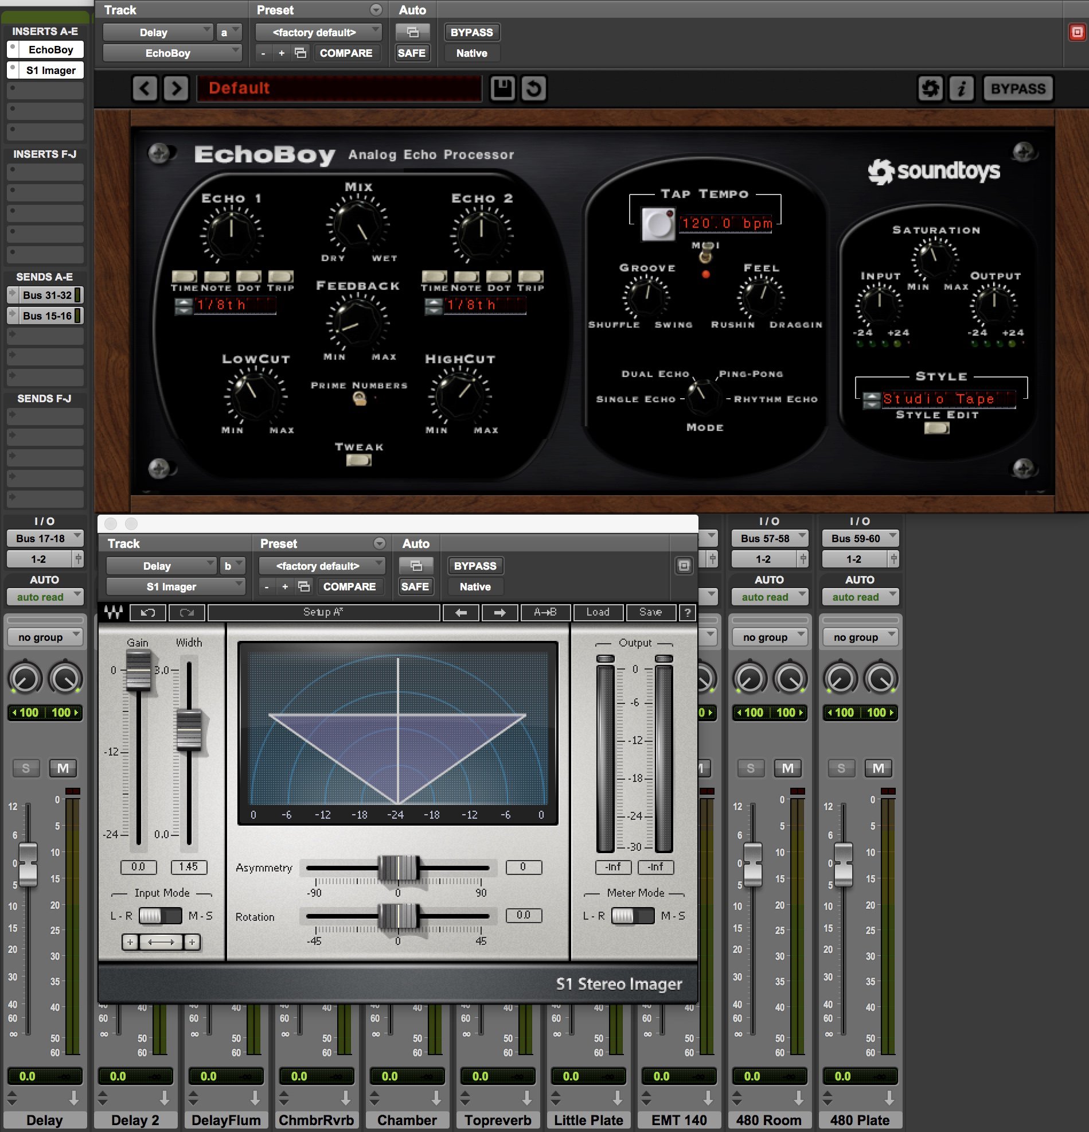
Task: Click the S1 Imager undo arrow
Action: coord(148,612)
